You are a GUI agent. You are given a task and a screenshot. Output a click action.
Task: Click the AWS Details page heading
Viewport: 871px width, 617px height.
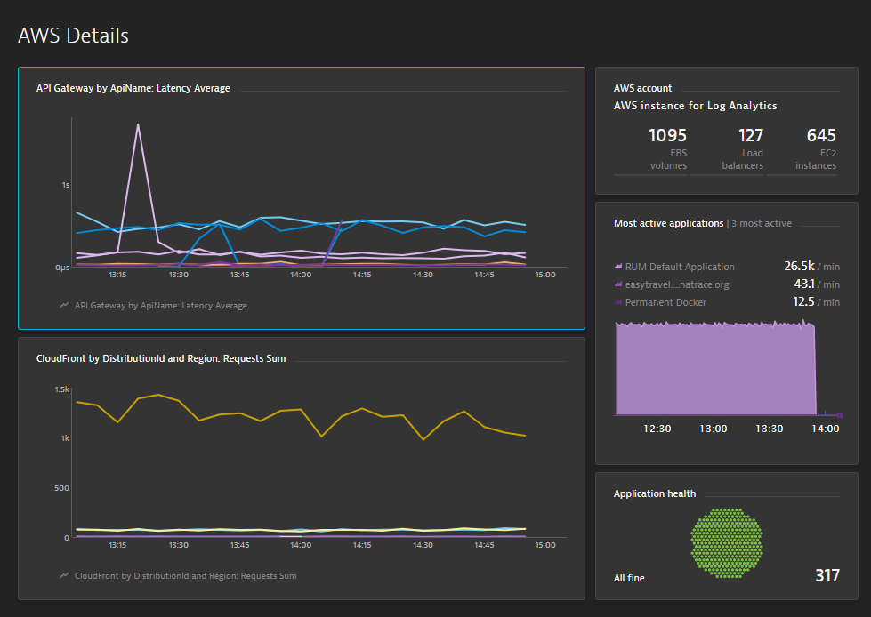73,36
